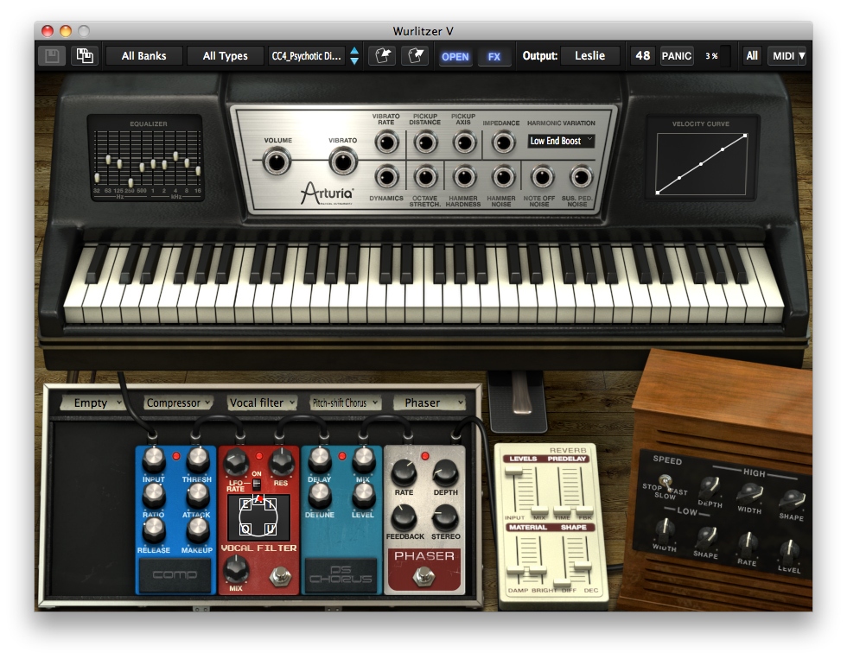Open the Output Leslie selector
847x659 pixels.
coord(590,54)
